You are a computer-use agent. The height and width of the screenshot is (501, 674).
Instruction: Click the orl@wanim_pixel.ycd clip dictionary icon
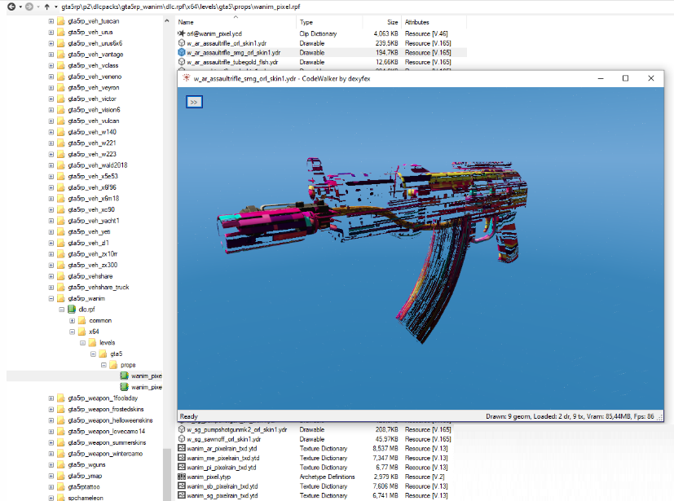click(x=182, y=33)
